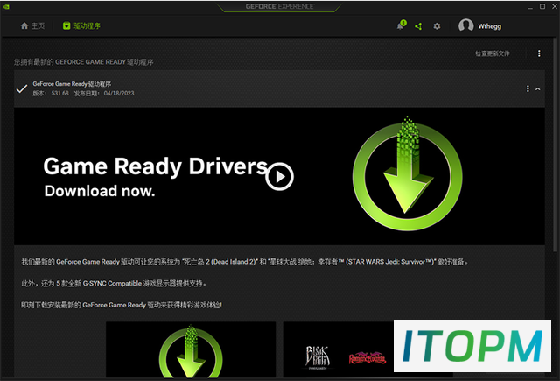Open the three-dot menu beside 检查更新文件

(539, 53)
